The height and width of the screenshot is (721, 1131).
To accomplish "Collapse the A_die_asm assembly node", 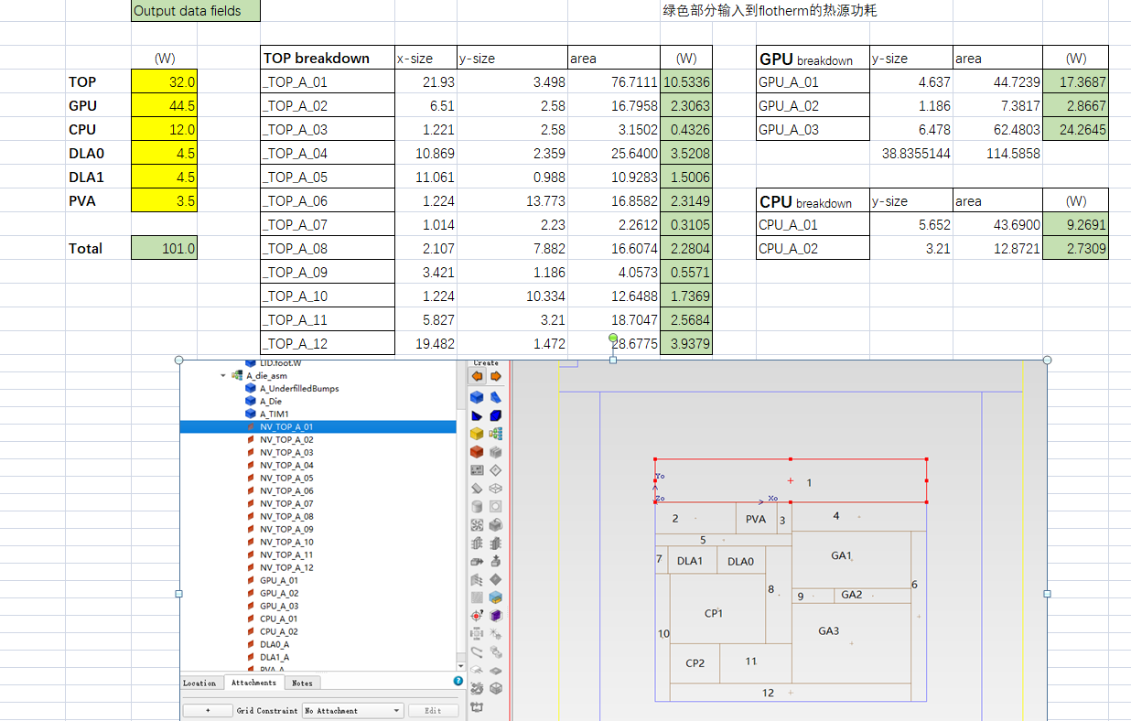I will click(222, 375).
